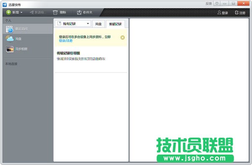This screenshot has width=252, height=165.
Task: Click the 登录 user icon in header
Action: click(x=219, y=12)
